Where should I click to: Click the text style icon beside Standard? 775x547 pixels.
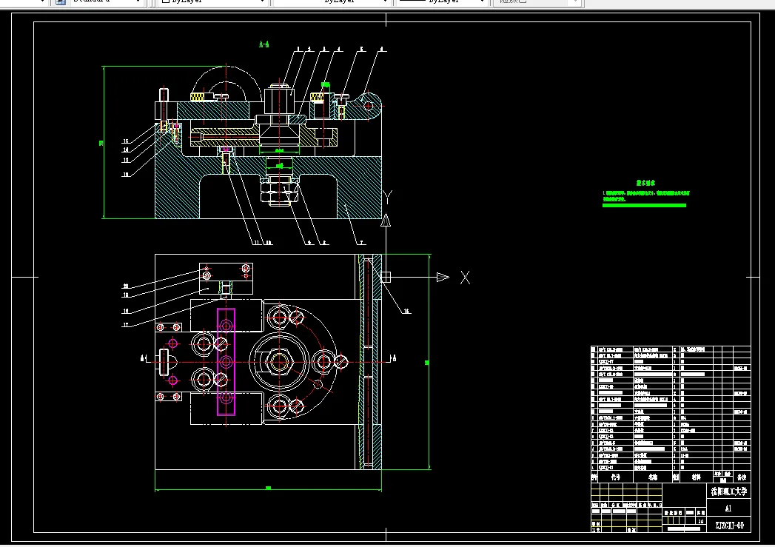tap(61, 2)
